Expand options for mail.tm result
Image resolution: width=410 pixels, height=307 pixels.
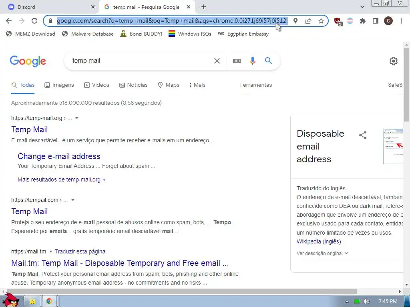click(x=51, y=252)
